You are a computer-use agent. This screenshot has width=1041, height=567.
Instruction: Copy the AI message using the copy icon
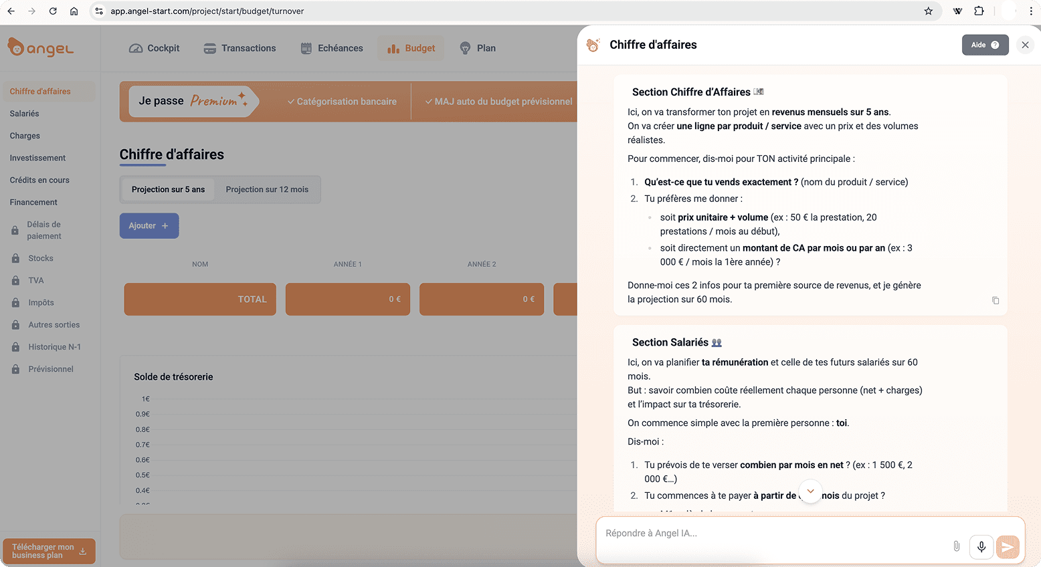[995, 300]
